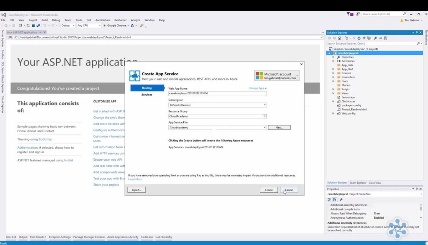Click the Cancel button

click(289, 190)
